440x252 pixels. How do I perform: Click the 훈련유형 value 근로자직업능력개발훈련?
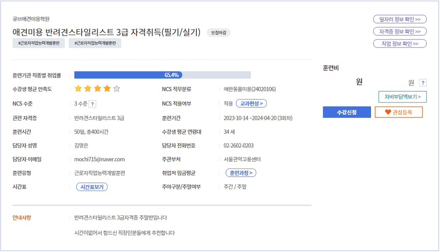pyautogui.click(x=99, y=173)
